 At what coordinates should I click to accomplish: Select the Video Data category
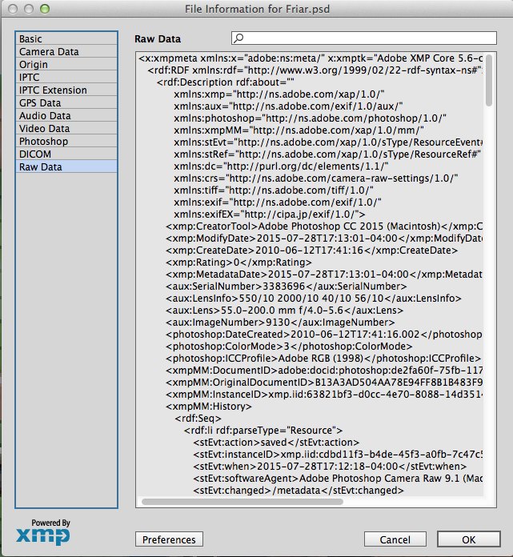[66, 128]
